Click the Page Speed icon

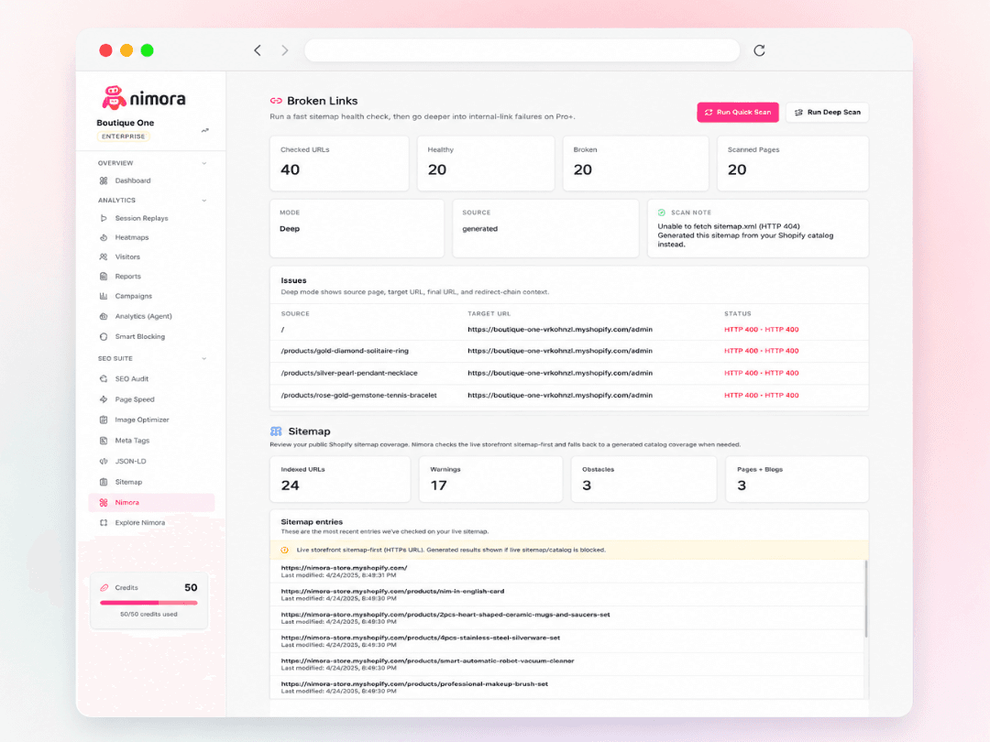coord(104,399)
